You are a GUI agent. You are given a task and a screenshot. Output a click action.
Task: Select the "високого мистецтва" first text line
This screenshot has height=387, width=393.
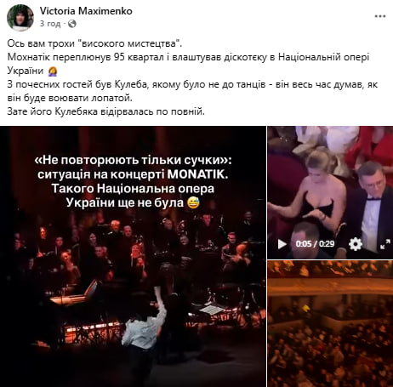tap(94, 43)
